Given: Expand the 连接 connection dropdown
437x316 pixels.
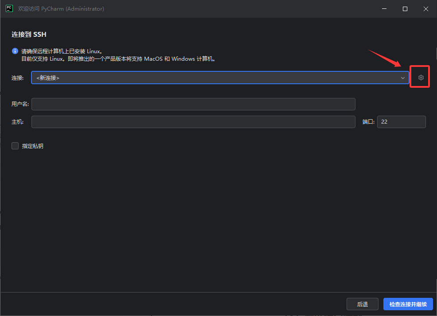Looking at the screenshot, I should (x=220, y=78).
